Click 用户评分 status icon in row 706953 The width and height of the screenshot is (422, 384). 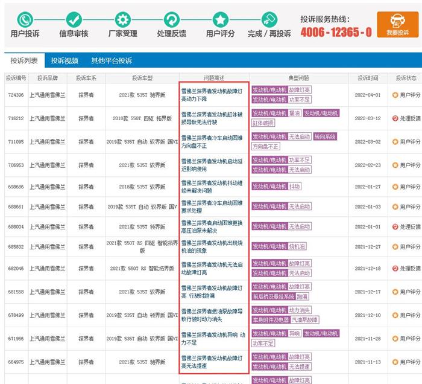coord(395,165)
